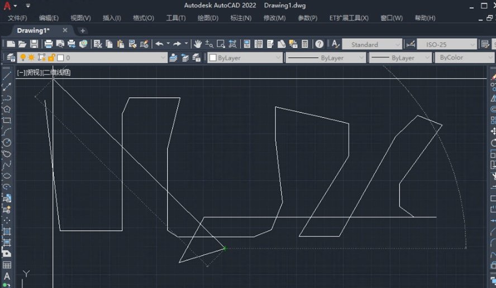Viewport: 496px width, 288px height.
Task: Open the 视图(V) menu
Action: coord(80,18)
